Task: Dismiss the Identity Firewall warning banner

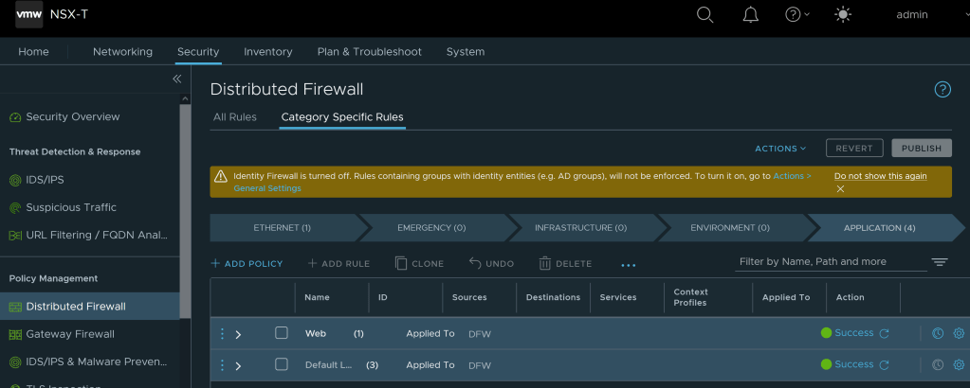Action: 840,188
